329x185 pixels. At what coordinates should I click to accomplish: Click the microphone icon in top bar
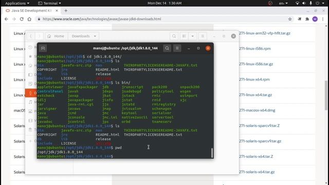coord(310,3)
